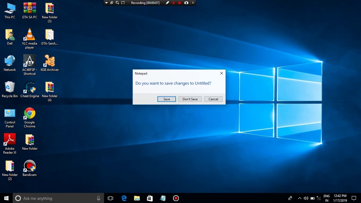Select New folder (3) desktop icon
This screenshot has height=203, width=361.
pos(50,13)
